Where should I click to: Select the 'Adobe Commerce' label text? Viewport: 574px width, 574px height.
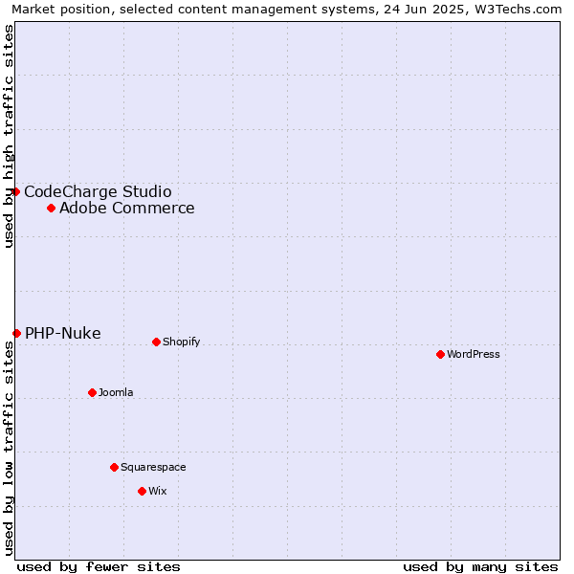pyautogui.click(x=127, y=208)
